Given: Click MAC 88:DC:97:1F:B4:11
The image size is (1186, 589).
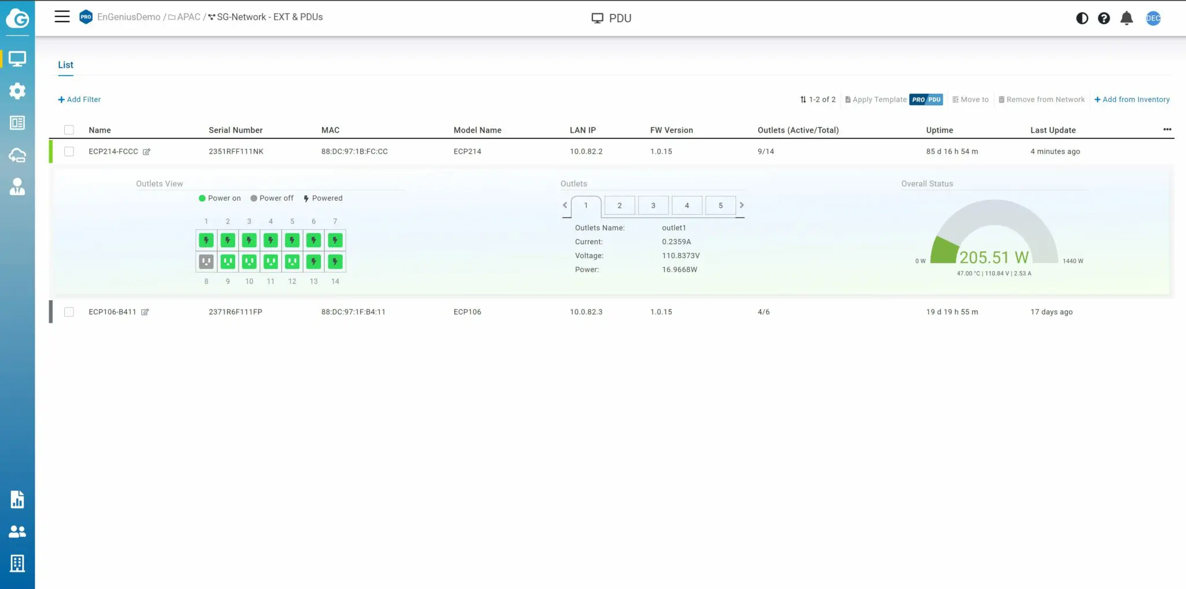Looking at the screenshot, I should tap(353, 312).
